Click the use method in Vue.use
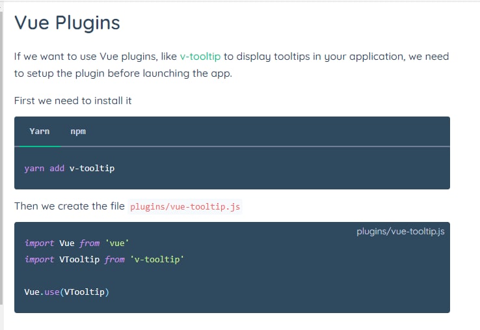 click(52, 292)
